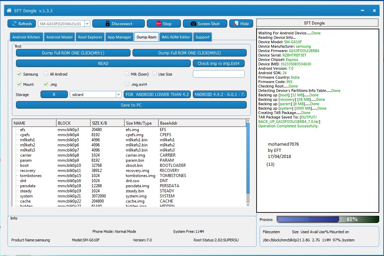384x256 pixels.
Task: Minimize the EFT Dongle window
Action: point(363,11)
